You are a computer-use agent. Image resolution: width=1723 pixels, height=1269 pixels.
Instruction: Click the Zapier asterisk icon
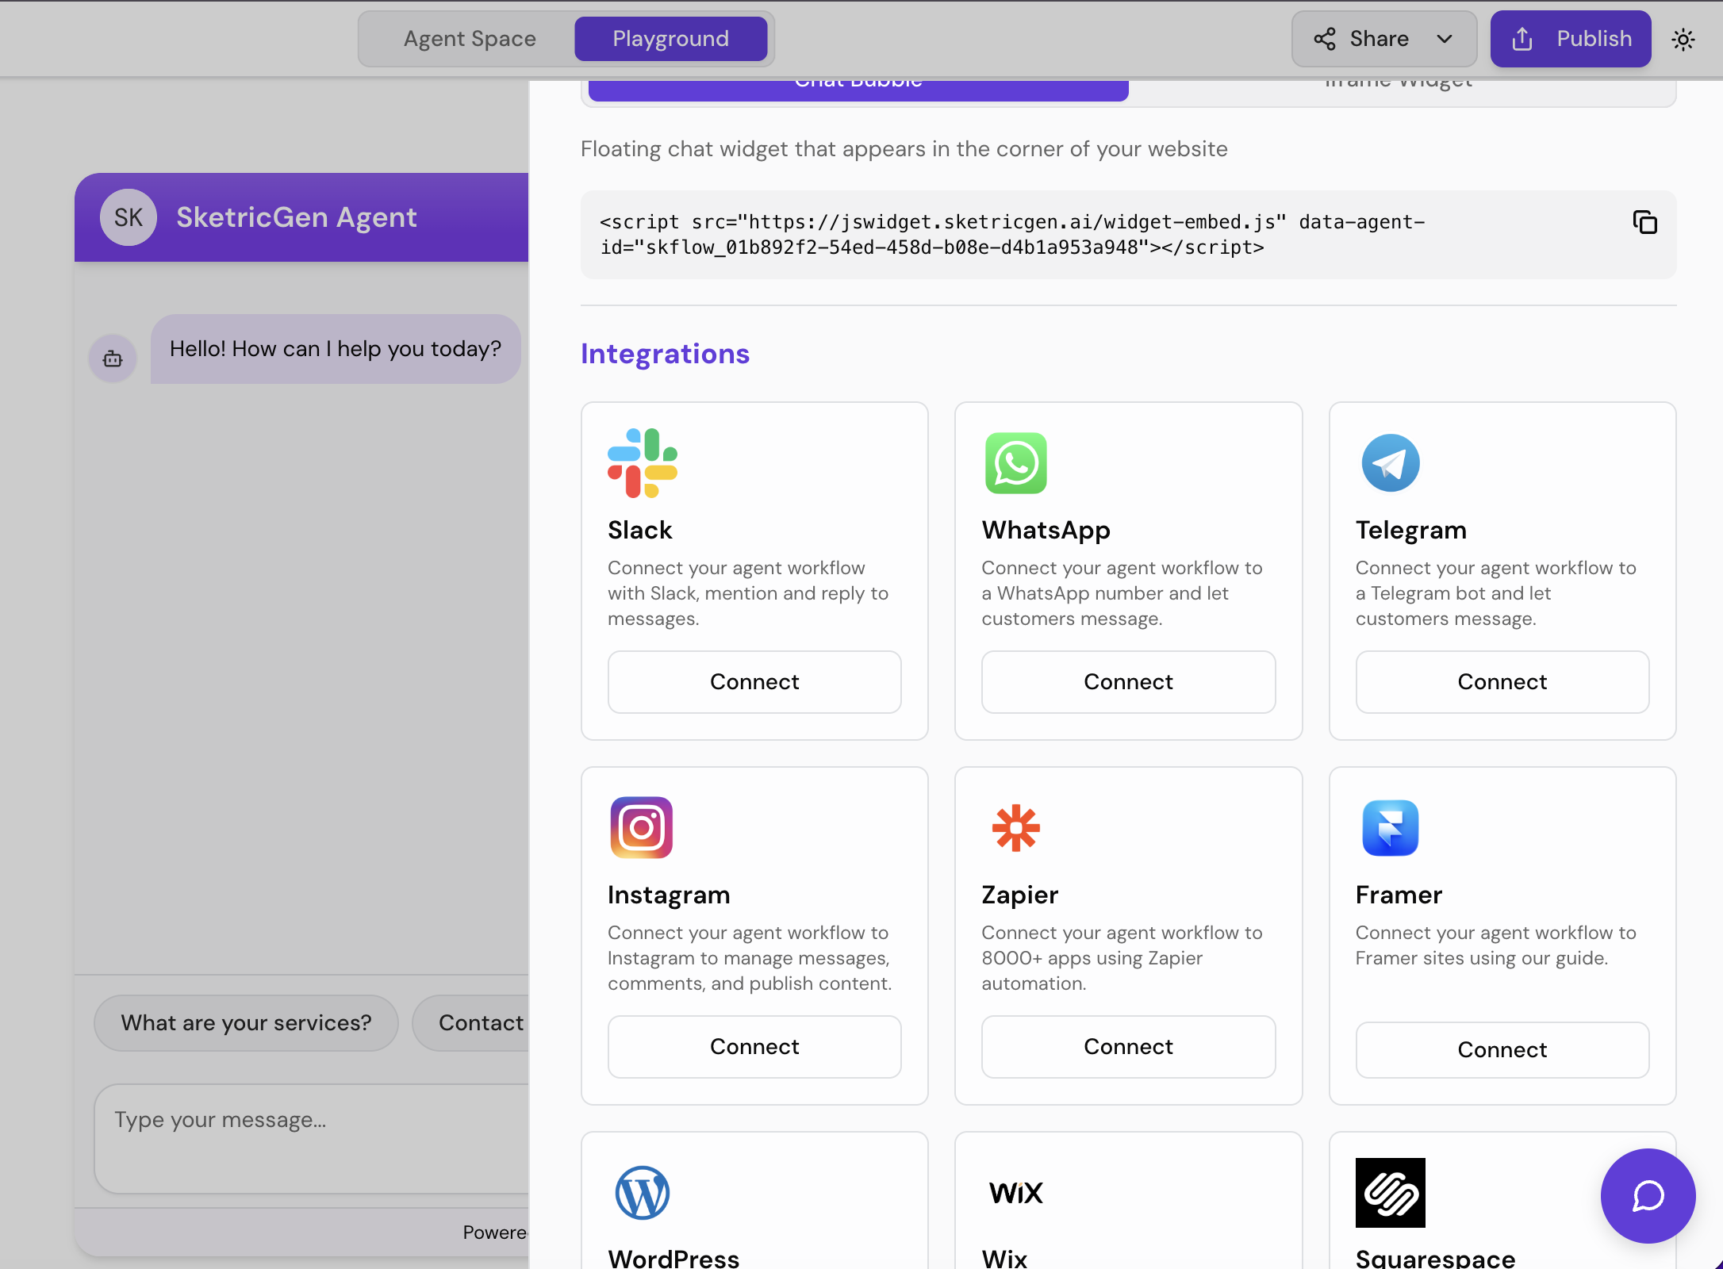point(1015,828)
